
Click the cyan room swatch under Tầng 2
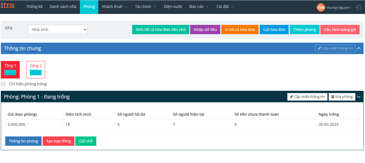(36, 72)
